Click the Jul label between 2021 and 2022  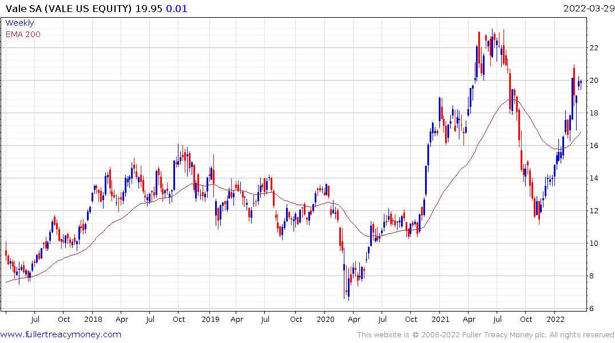[497, 320]
